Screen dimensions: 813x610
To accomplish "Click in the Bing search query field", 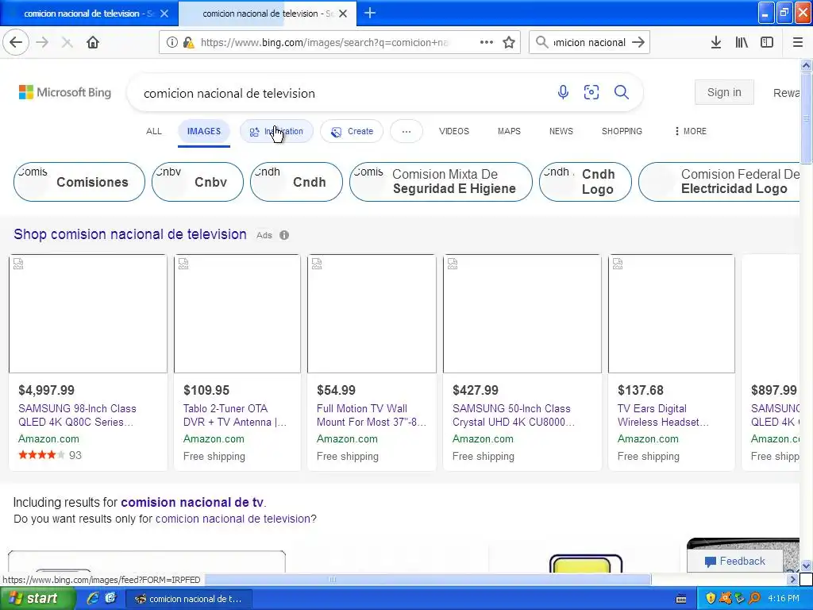I will point(342,93).
